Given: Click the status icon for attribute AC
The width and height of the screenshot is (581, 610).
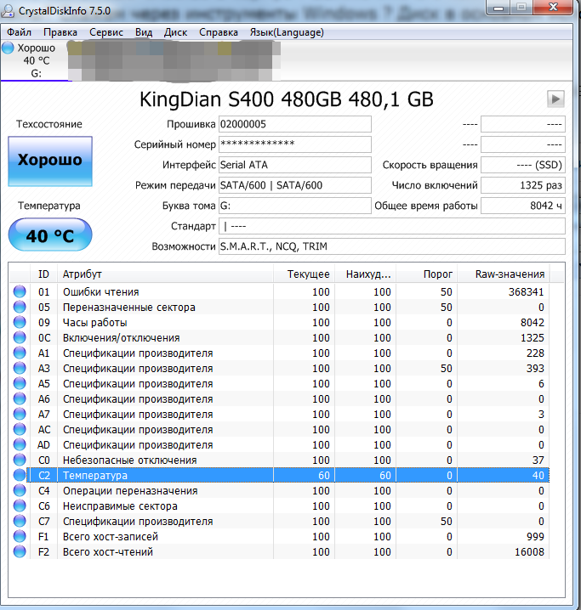Looking at the screenshot, I should 20,429.
